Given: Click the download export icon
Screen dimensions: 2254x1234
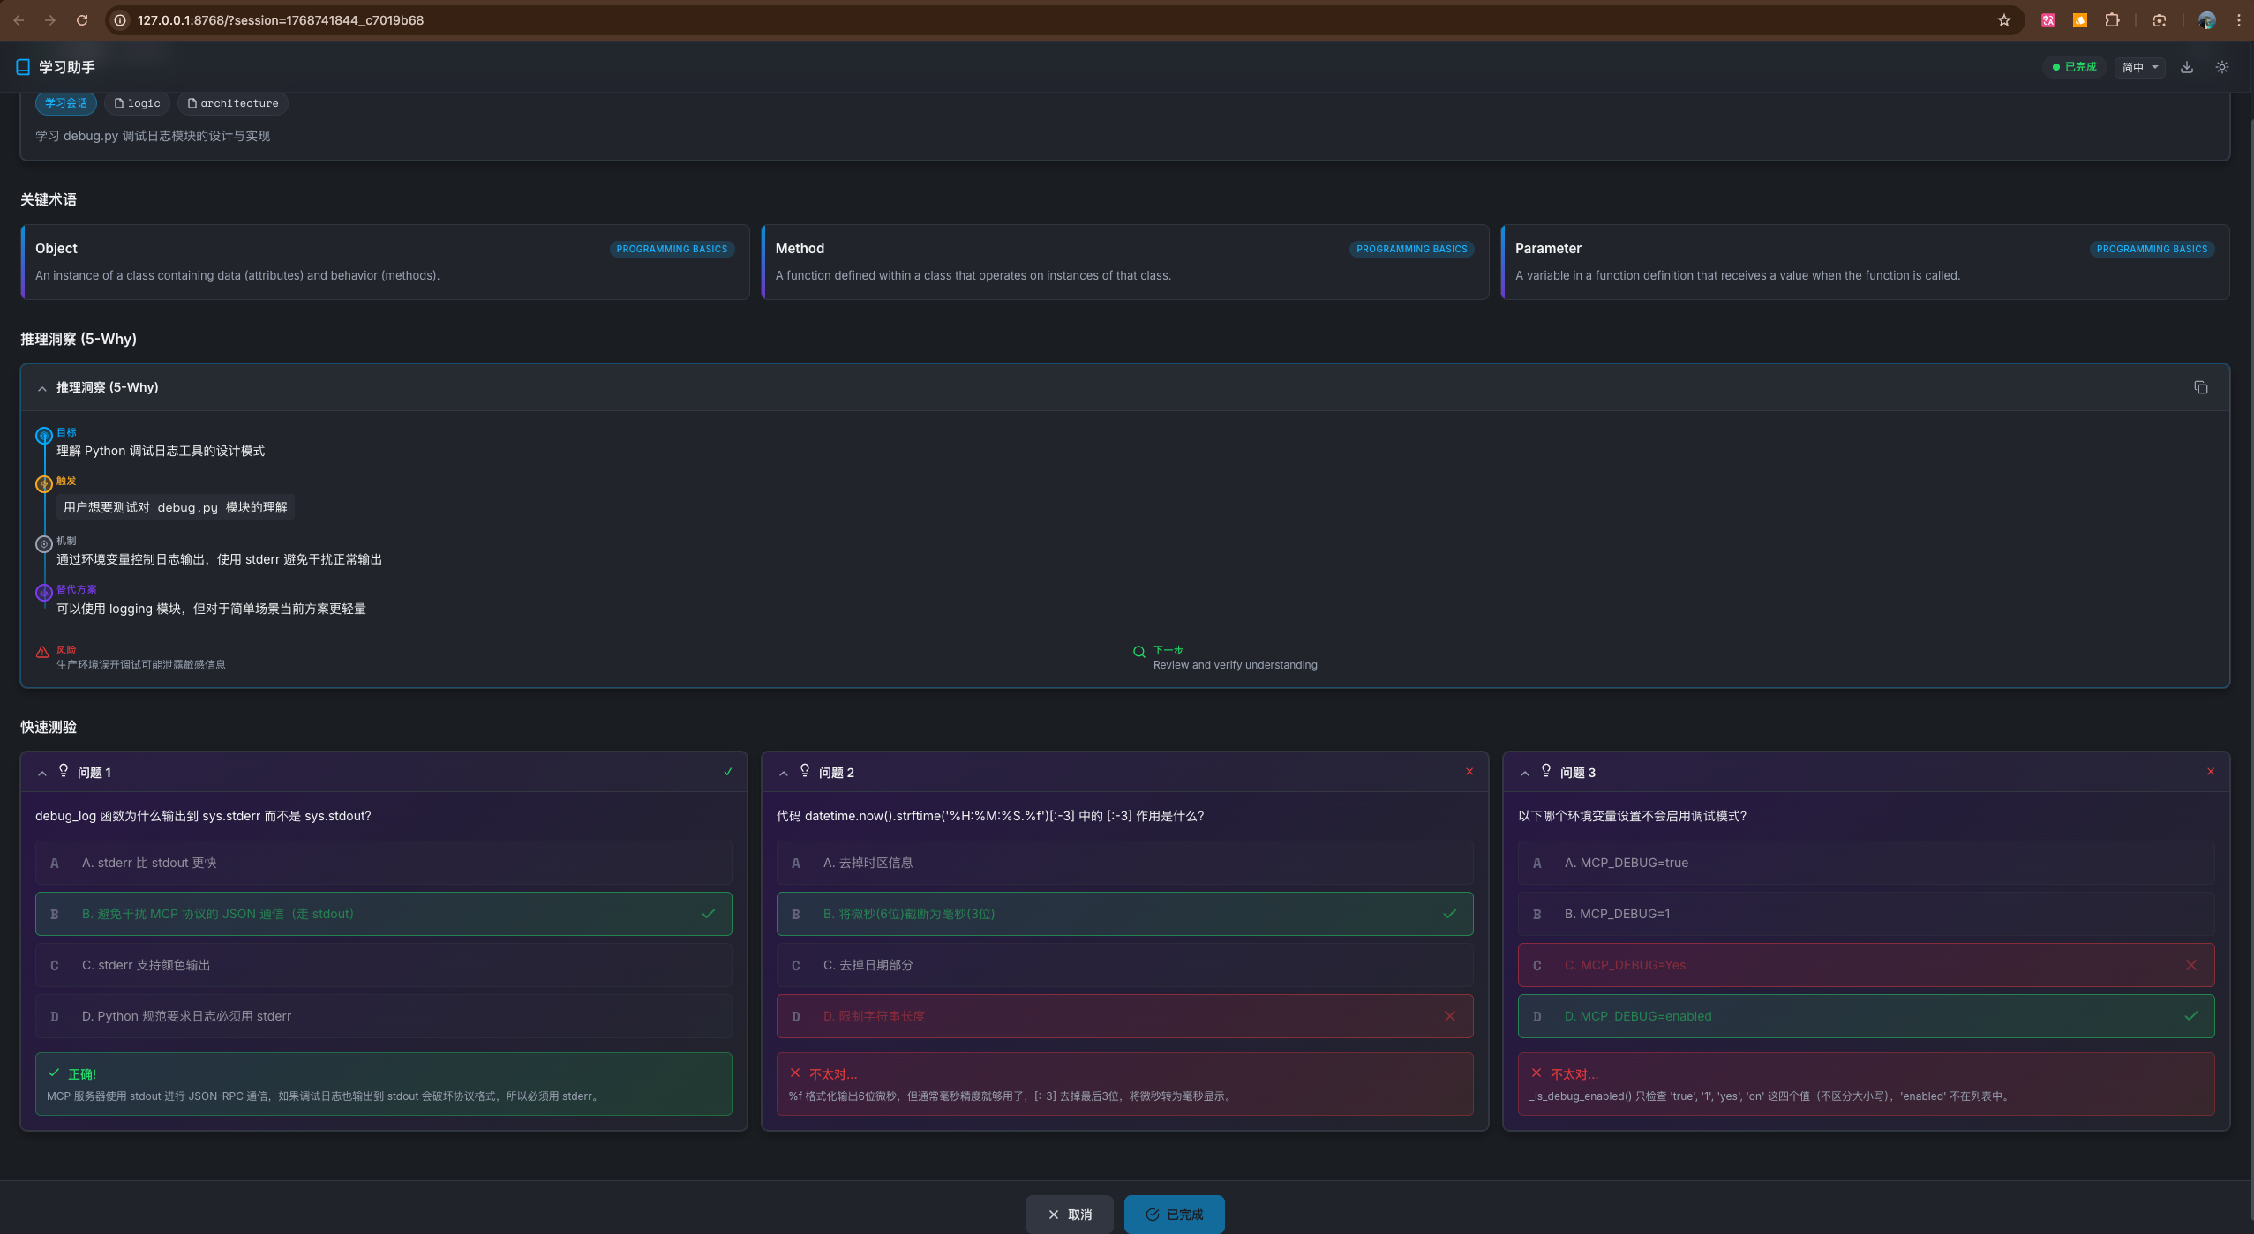Looking at the screenshot, I should [2187, 67].
